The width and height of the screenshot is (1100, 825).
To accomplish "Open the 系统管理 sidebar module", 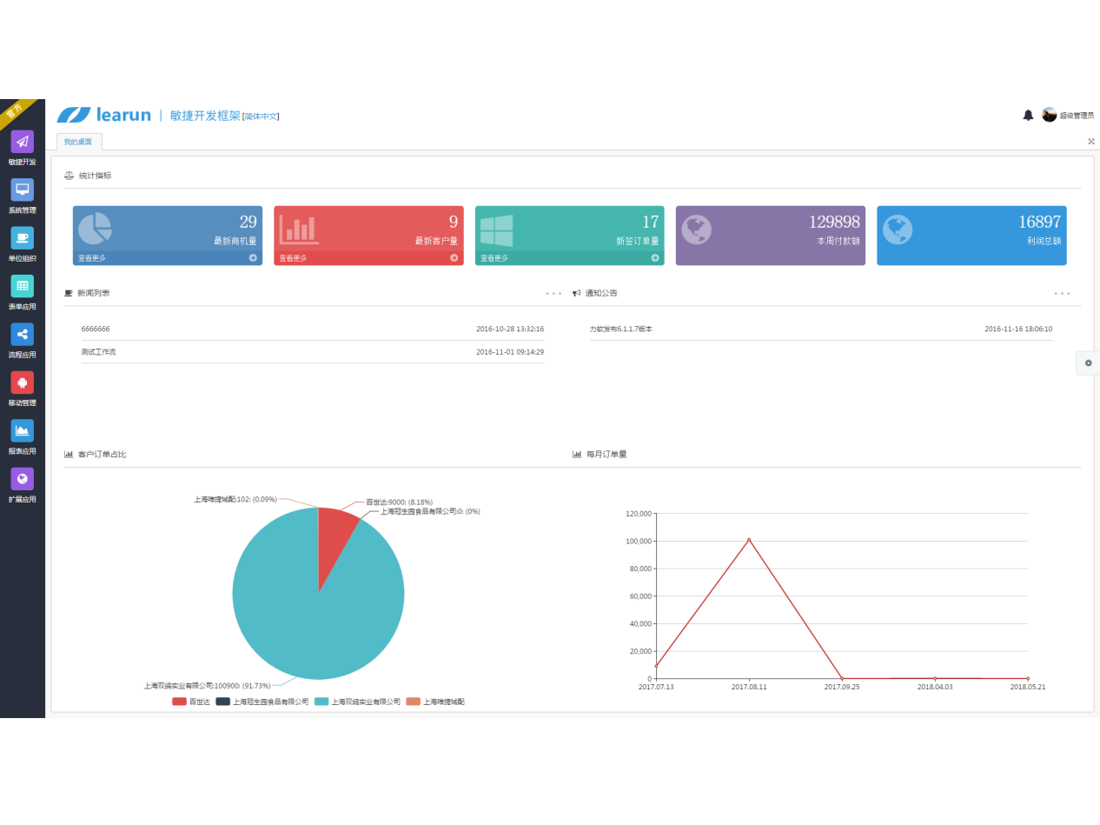I will pos(23,195).
